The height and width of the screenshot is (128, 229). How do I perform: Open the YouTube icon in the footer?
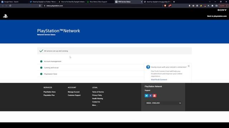(155, 96)
